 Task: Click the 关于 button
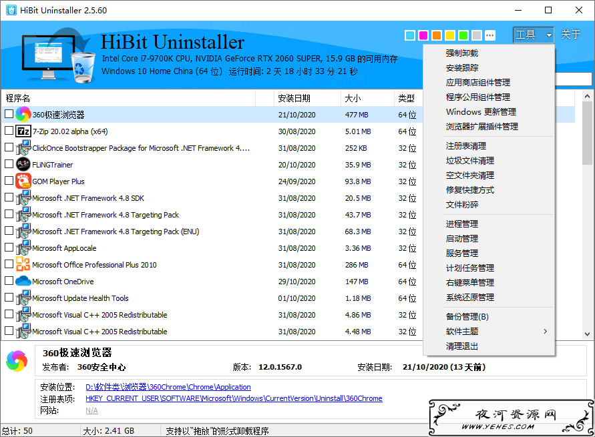[571, 35]
